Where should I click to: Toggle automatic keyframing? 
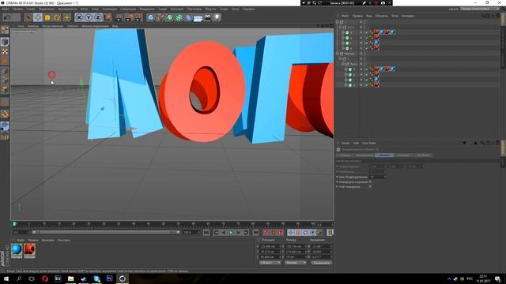(x=274, y=233)
